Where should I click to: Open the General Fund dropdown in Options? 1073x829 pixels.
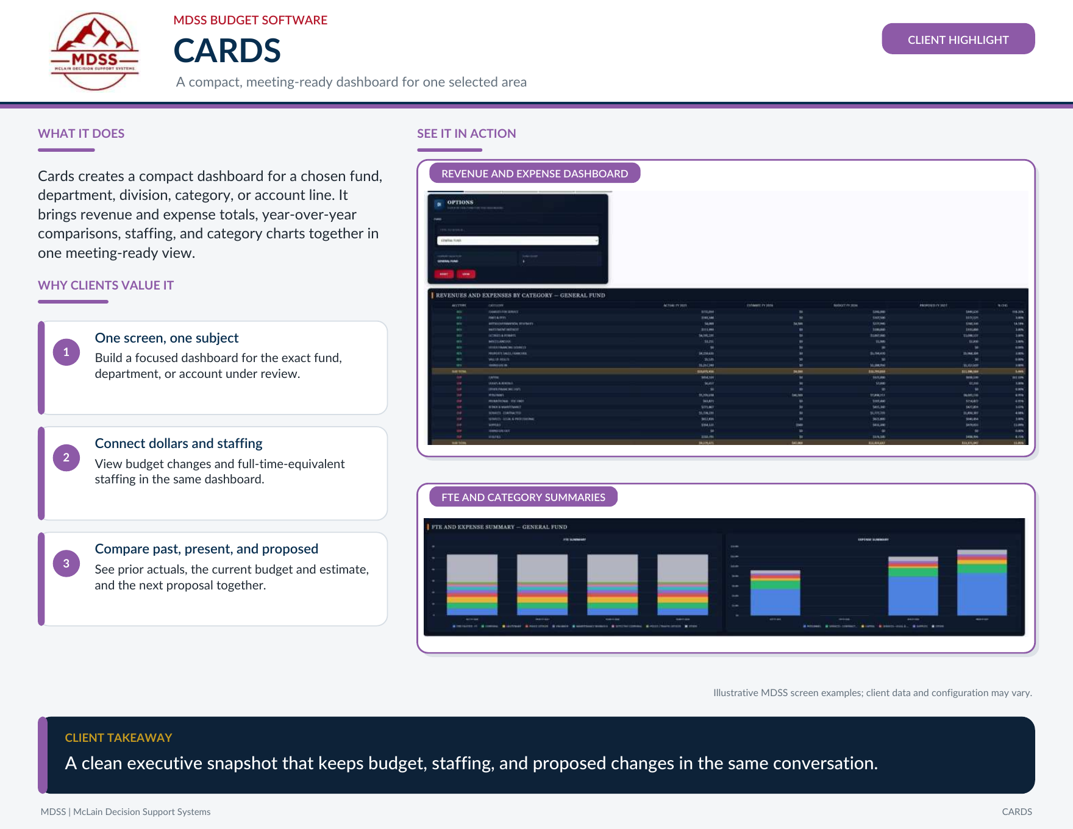point(518,241)
